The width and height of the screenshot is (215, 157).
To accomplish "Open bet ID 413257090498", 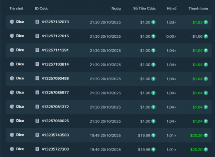I will pyautogui.click(x=55, y=78).
